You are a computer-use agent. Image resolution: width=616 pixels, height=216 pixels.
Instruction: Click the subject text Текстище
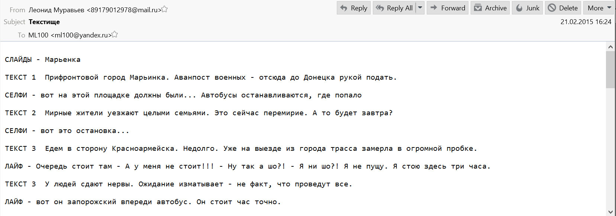click(44, 22)
